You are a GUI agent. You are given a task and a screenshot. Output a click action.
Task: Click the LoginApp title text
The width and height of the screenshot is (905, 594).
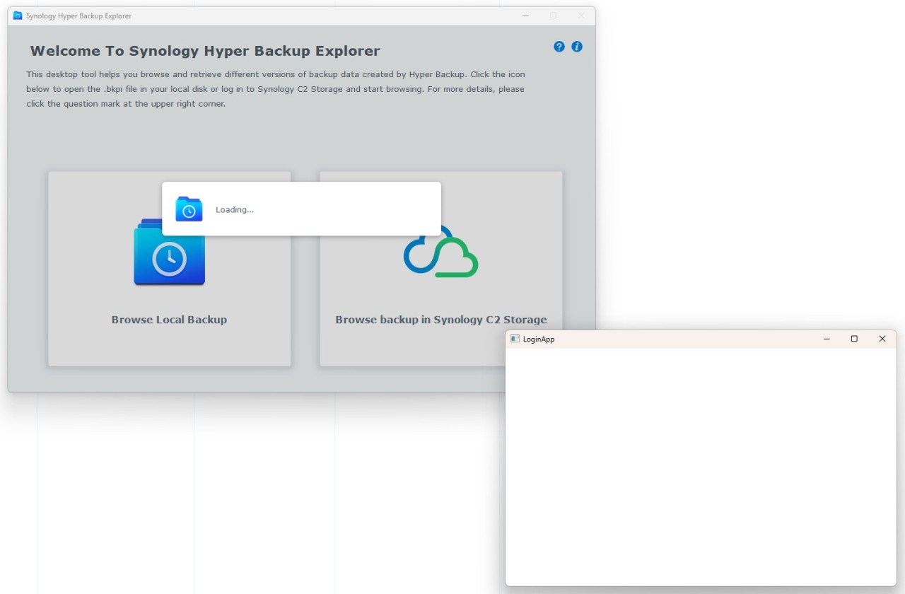click(x=539, y=339)
